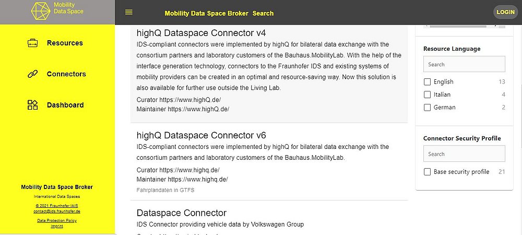Click the Connectors link icon
522x235 pixels.
point(32,74)
